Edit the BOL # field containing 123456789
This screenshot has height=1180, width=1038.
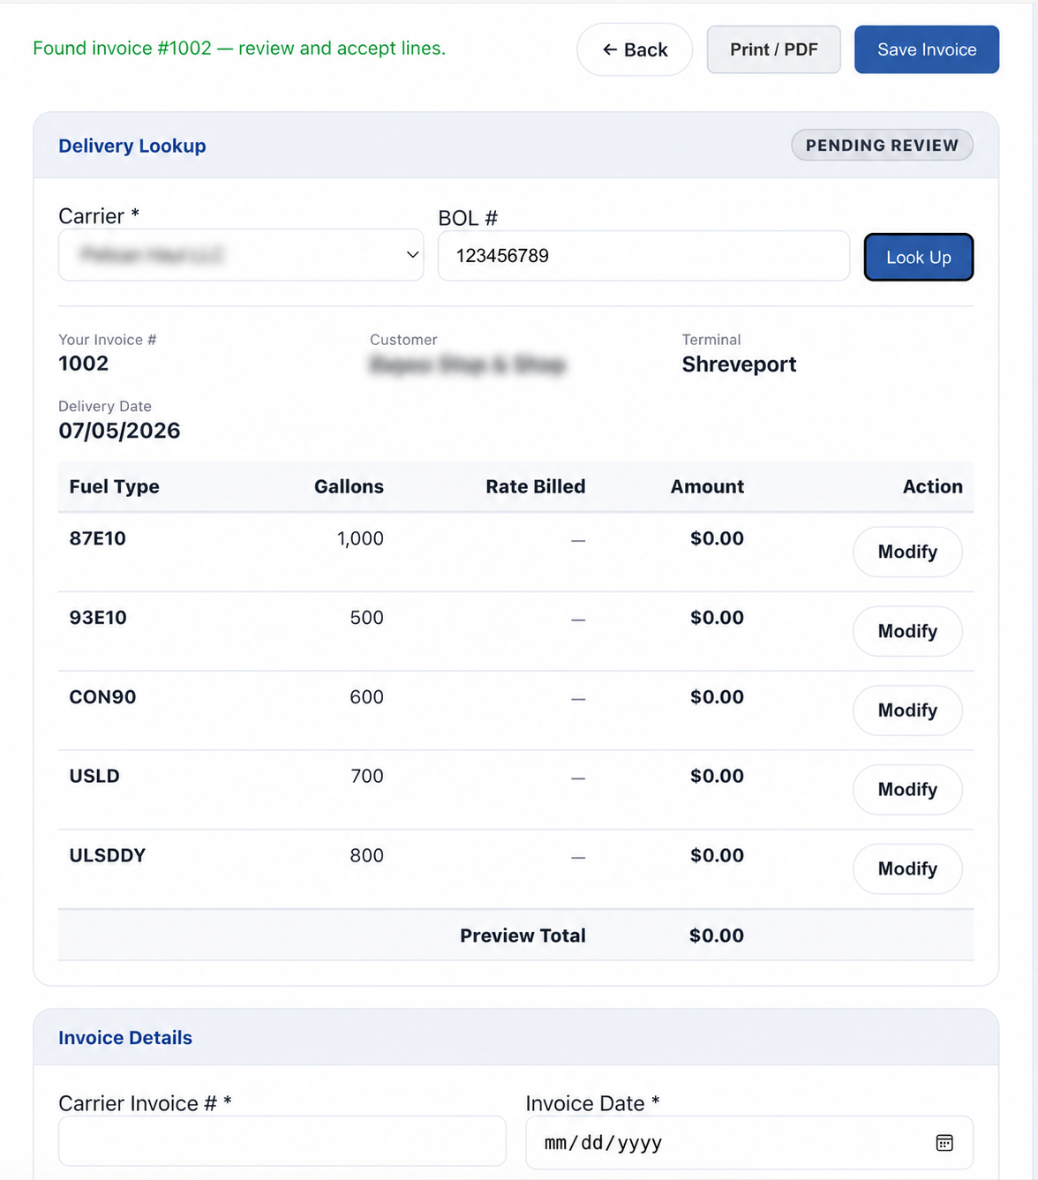click(643, 256)
